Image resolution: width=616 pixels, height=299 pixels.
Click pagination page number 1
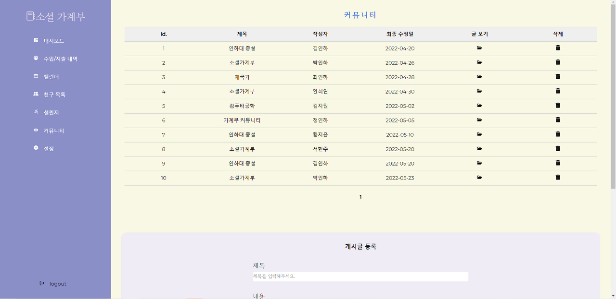tap(360, 196)
